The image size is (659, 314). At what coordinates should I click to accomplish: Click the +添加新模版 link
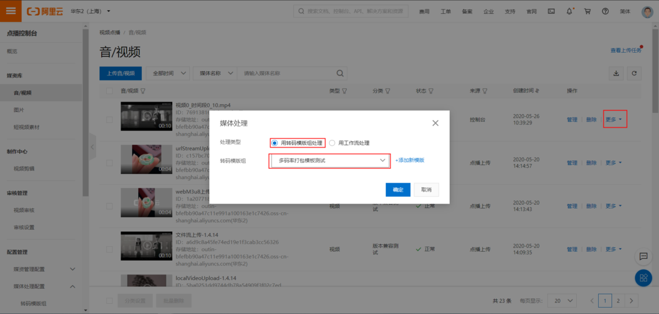click(410, 160)
